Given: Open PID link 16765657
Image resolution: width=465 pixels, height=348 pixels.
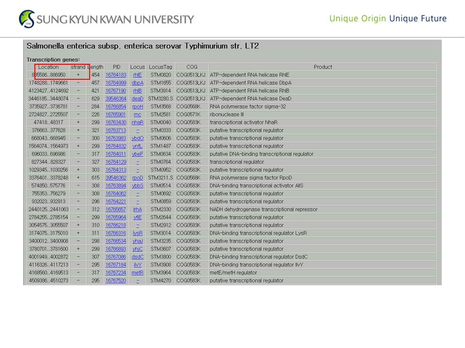Looking at the screenshot, I should pos(116,209).
